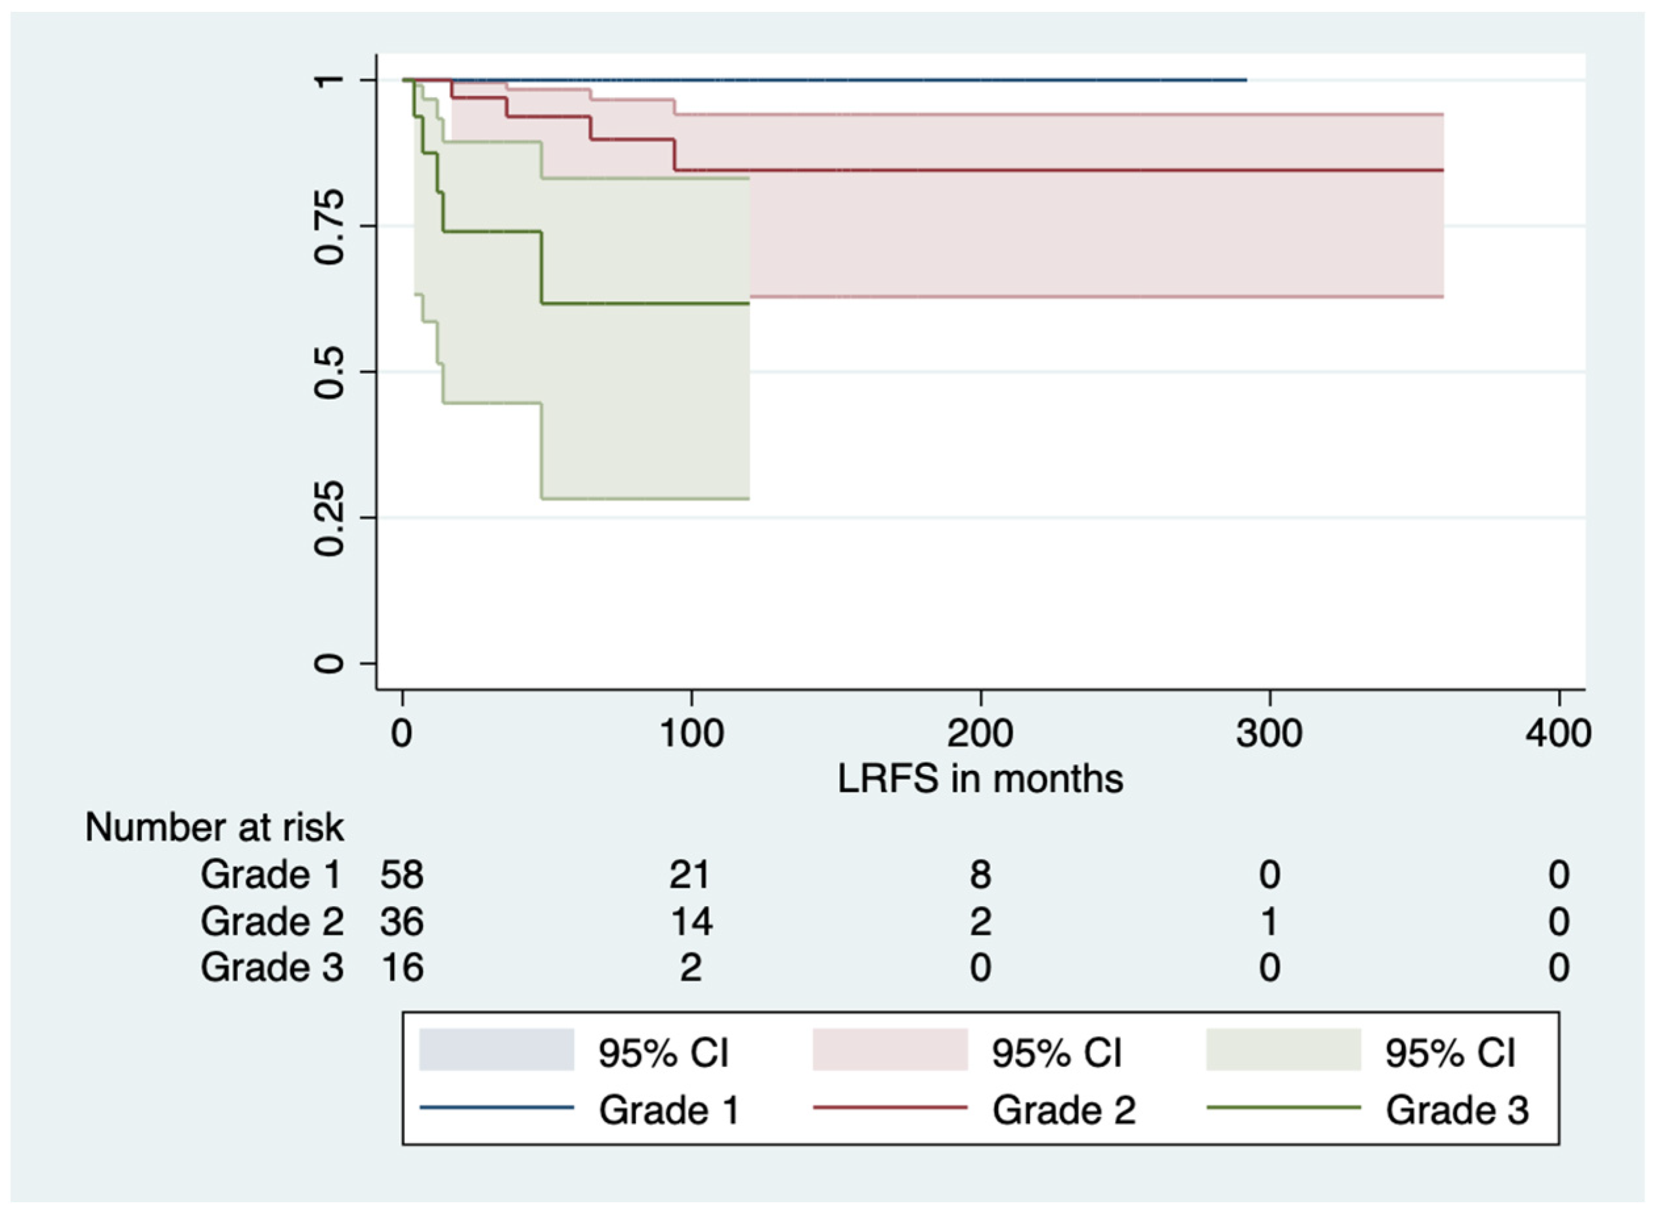Click the value 58 in the risk table
Viewport: 1656px width, 1216px height.
click(x=402, y=875)
